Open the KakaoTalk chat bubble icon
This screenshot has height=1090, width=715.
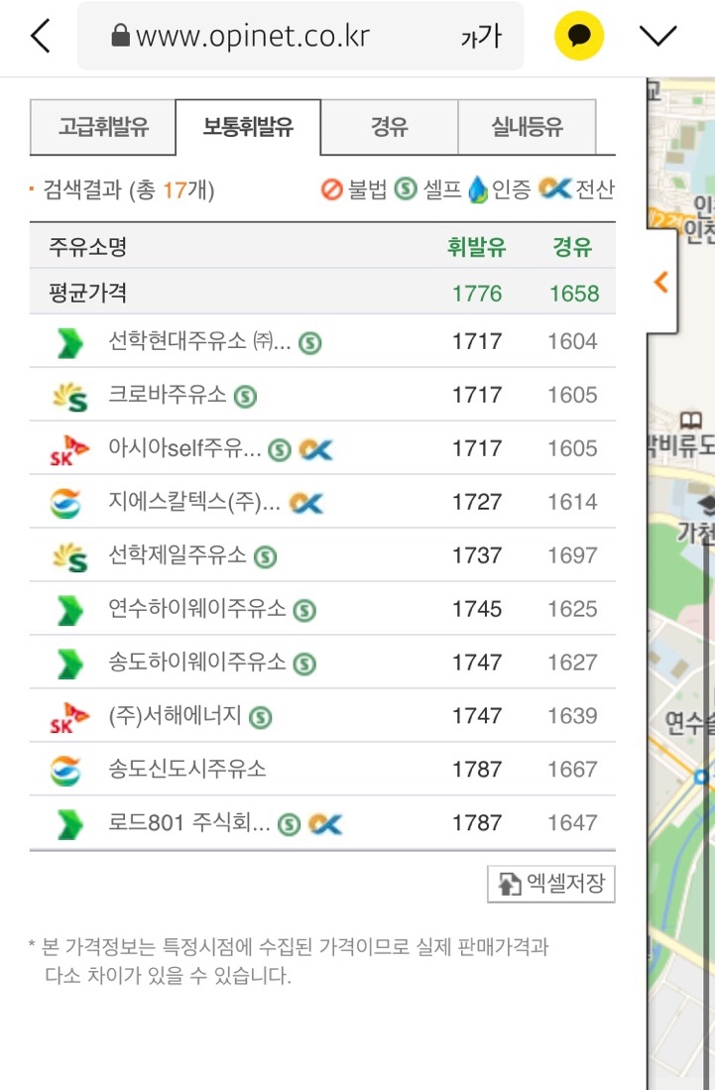(x=579, y=36)
